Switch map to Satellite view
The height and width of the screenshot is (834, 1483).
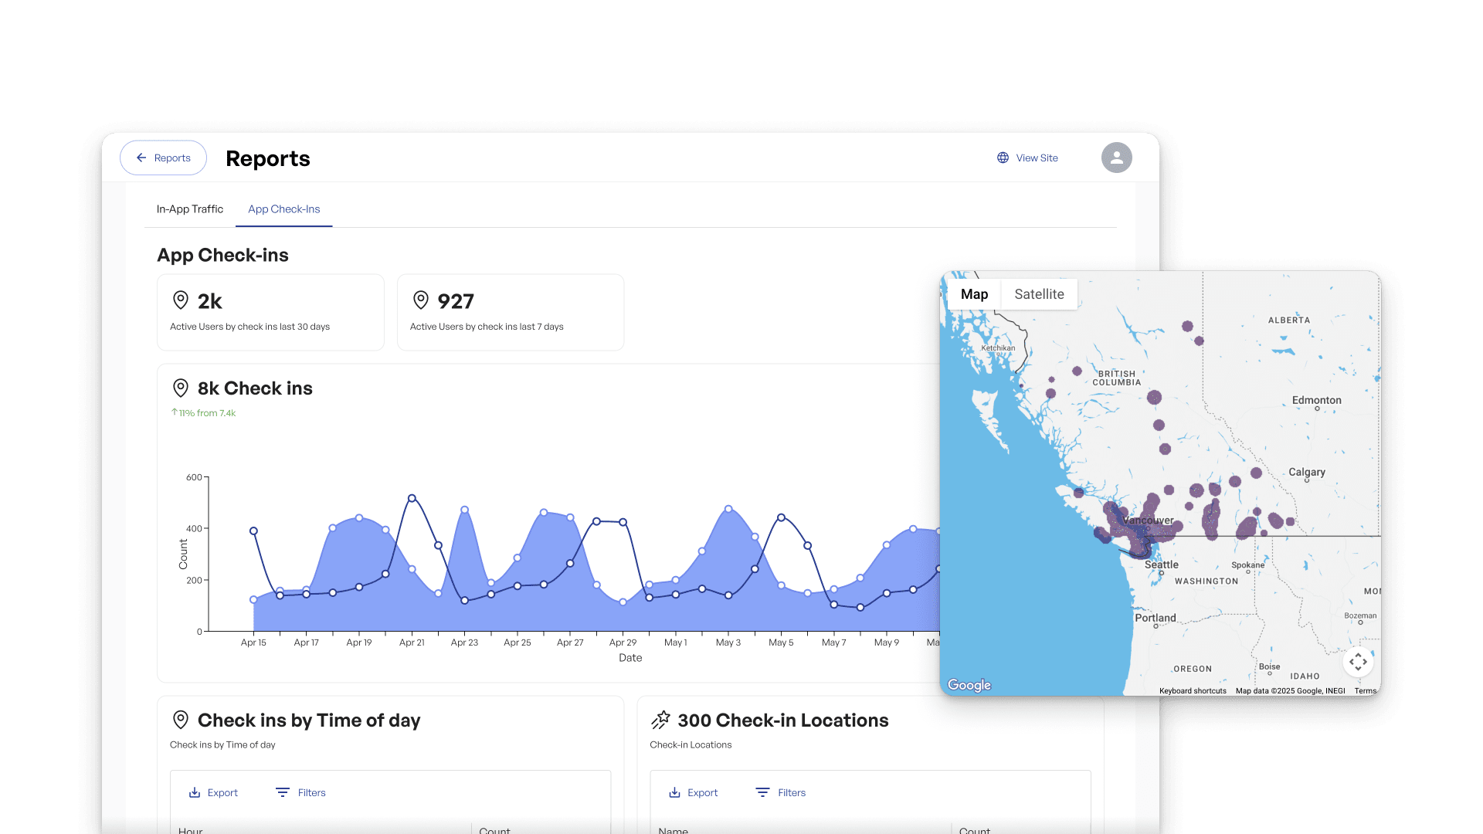(1039, 294)
